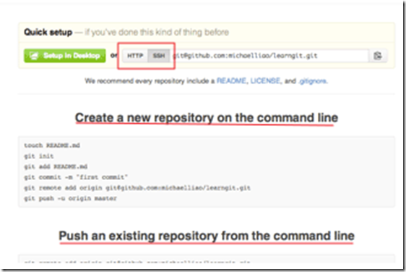Click the repository URL input field

pos(269,56)
